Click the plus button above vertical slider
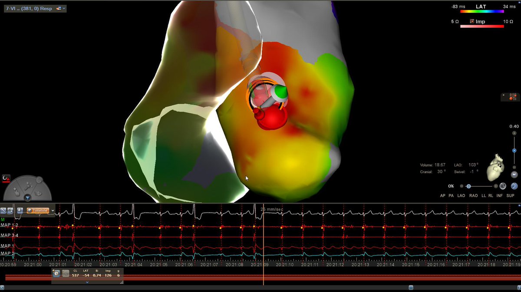521x292 pixels. point(514,134)
